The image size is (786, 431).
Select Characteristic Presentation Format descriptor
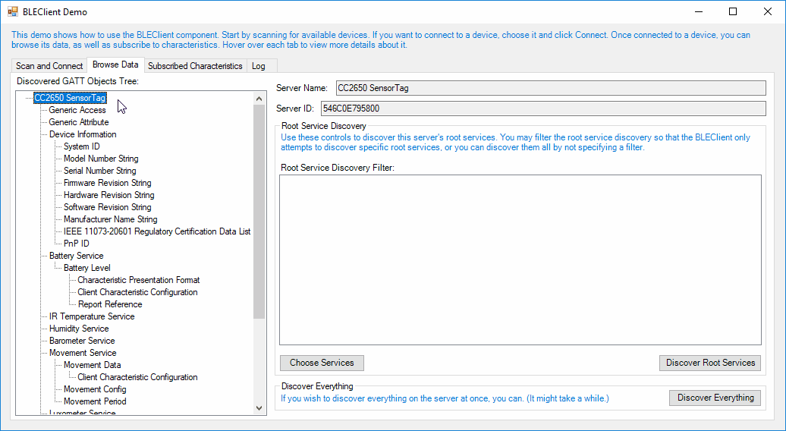(138, 280)
